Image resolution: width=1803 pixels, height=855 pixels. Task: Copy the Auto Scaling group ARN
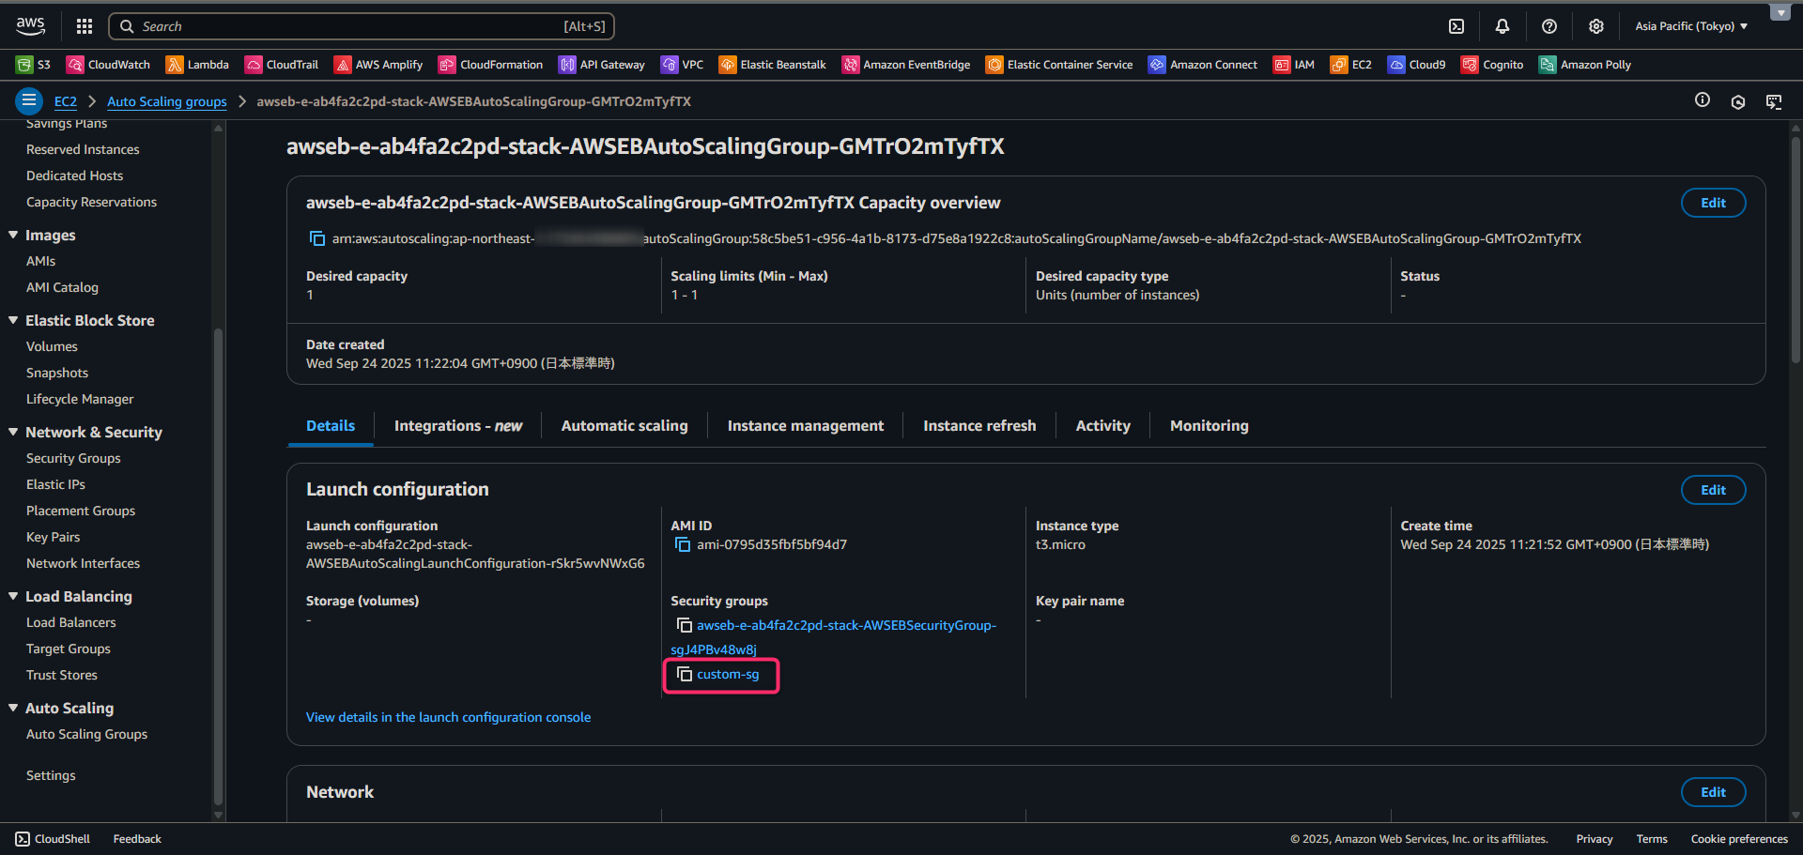click(317, 238)
